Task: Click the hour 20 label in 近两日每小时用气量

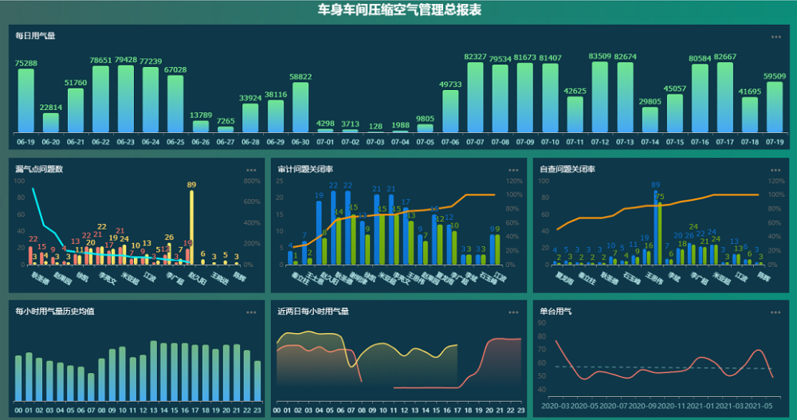Action: pos(489,410)
